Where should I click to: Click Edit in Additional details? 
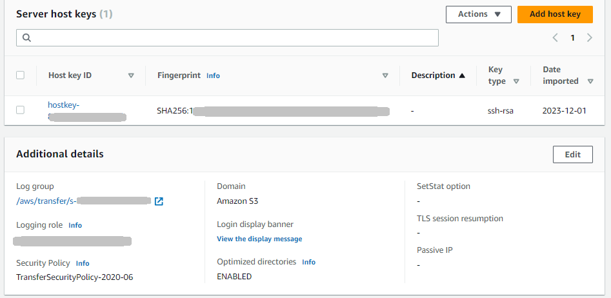pos(572,154)
